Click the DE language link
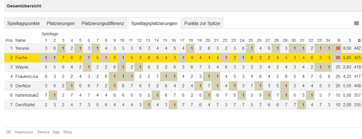362x139 pixels. click(9, 132)
